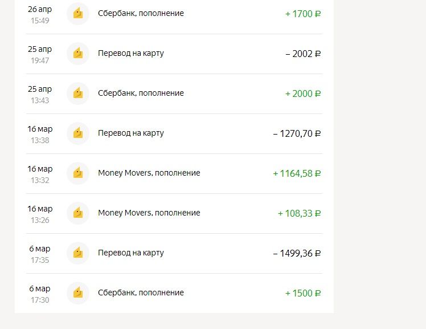Click wallet icon for 16 мар 13:38 transfer

point(78,133)
